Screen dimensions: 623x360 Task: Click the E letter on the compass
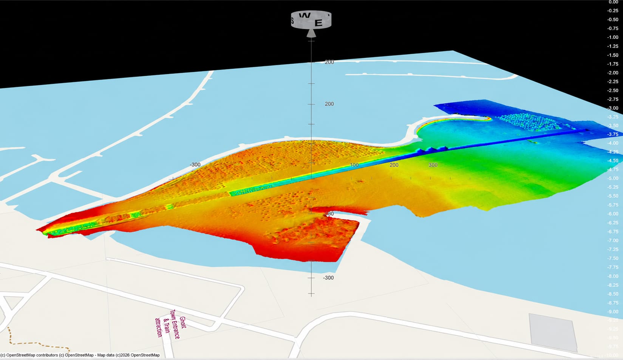coord(318,23)
